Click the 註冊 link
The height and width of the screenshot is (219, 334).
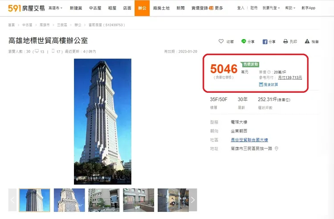(x=254, y=8)
